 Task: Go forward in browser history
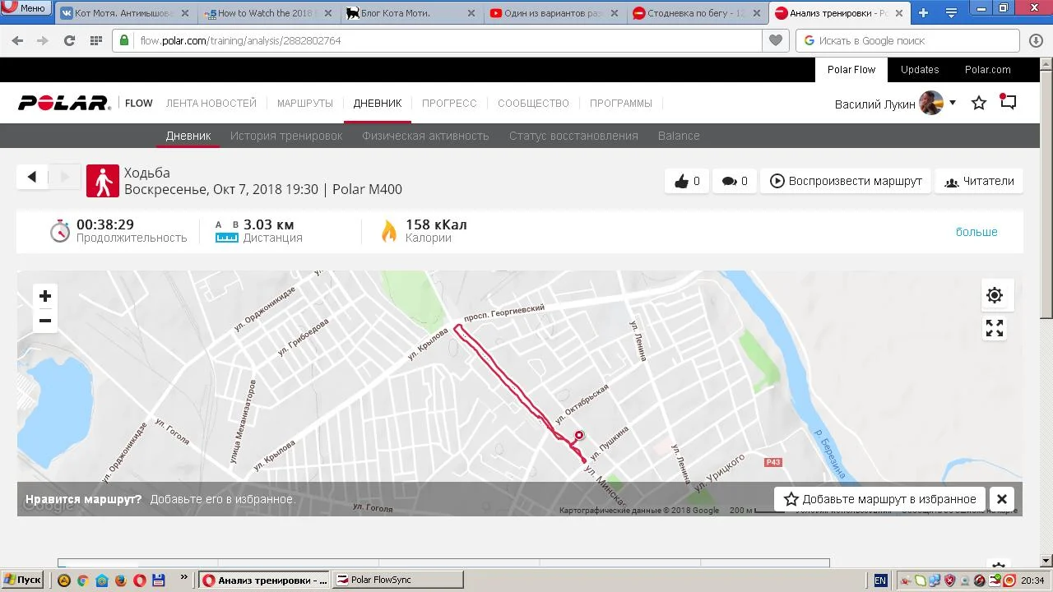(43, 40)
